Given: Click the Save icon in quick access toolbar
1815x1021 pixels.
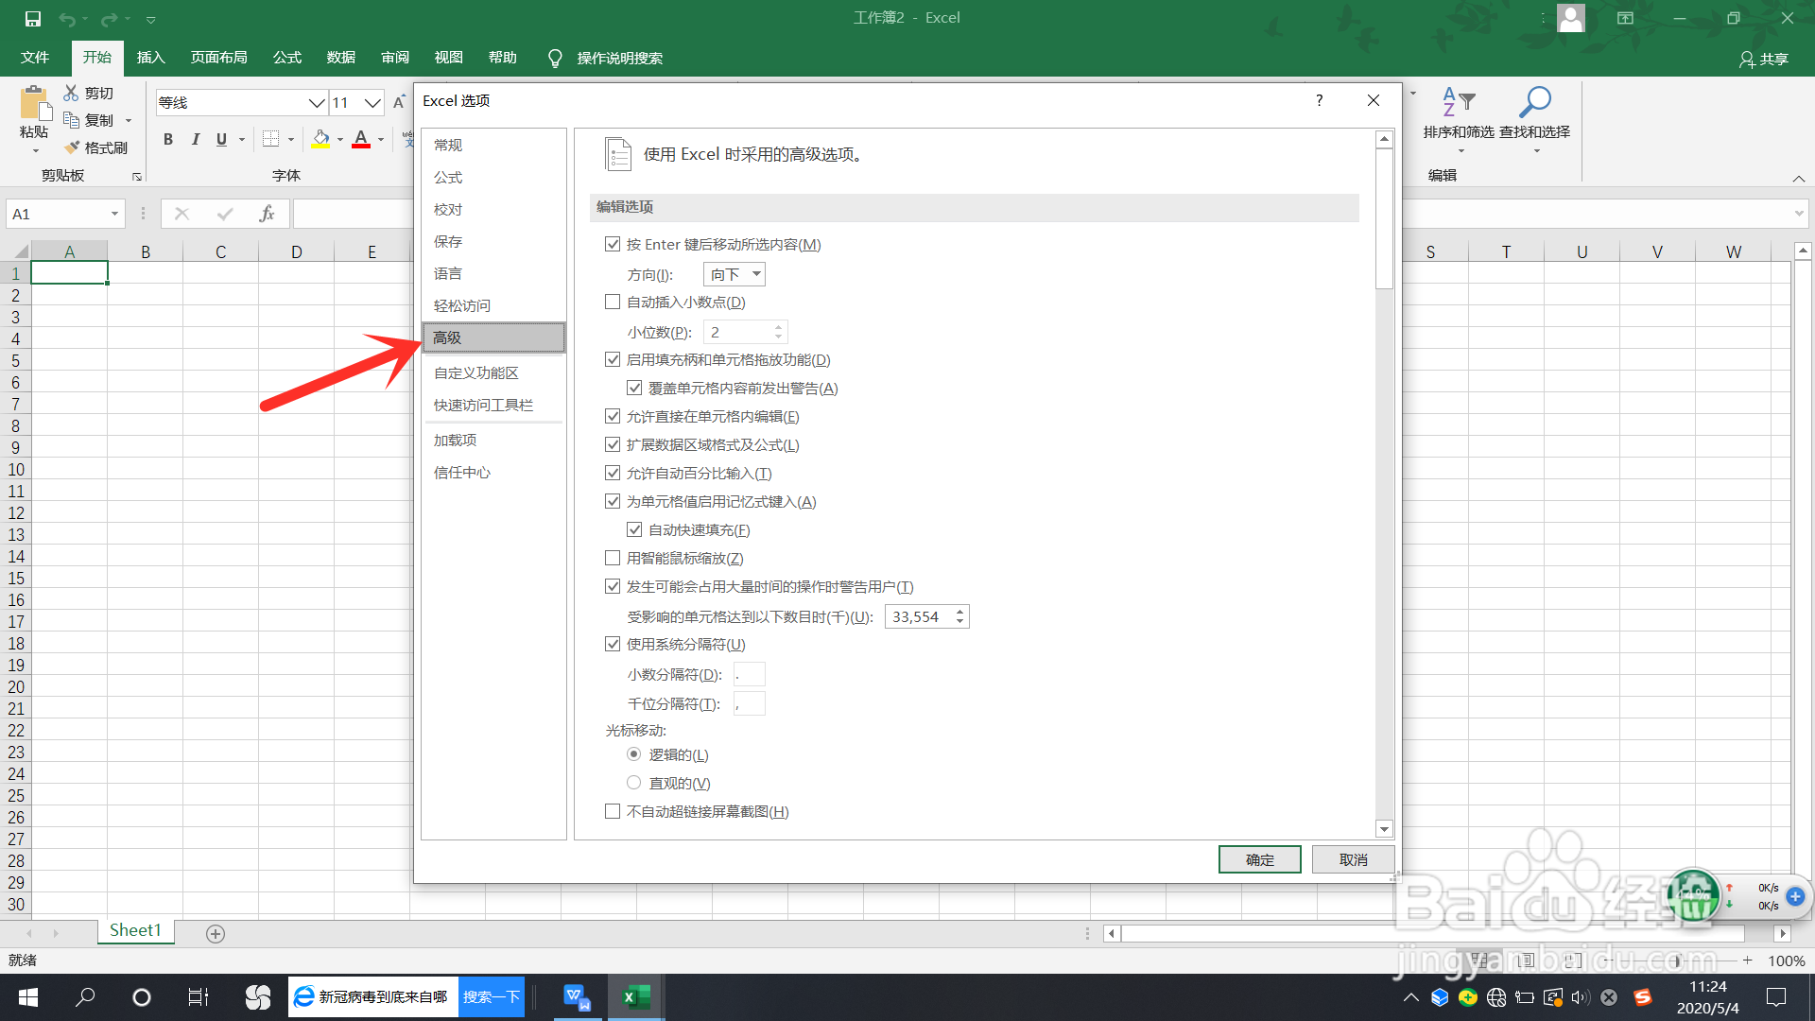Looking at the screenshot, I should point(32,19).
